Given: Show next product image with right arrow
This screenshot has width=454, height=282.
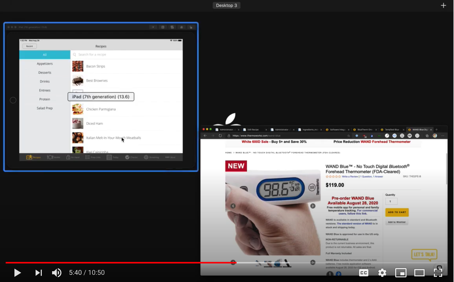Looking at the screenshot, I should 313,206.
